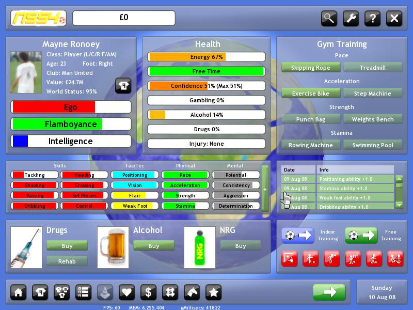The height and width of the screenshot is (310, 413).
Task: Open the magnifying glass search icon
Action: pyautogui.click(x=329, y=19)
